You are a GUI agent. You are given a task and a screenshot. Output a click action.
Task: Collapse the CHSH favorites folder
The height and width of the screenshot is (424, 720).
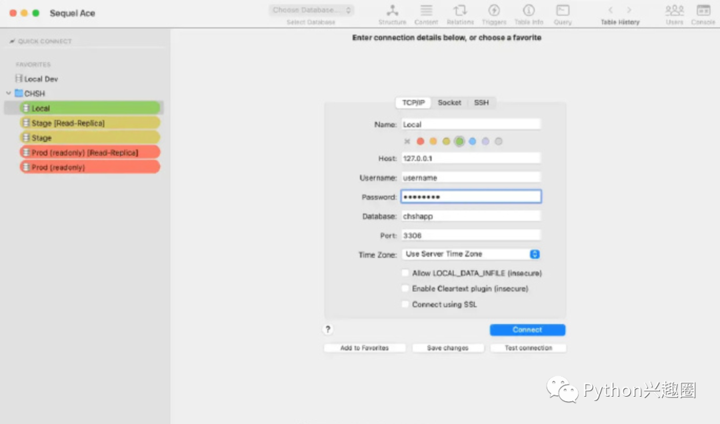[8, 93]
